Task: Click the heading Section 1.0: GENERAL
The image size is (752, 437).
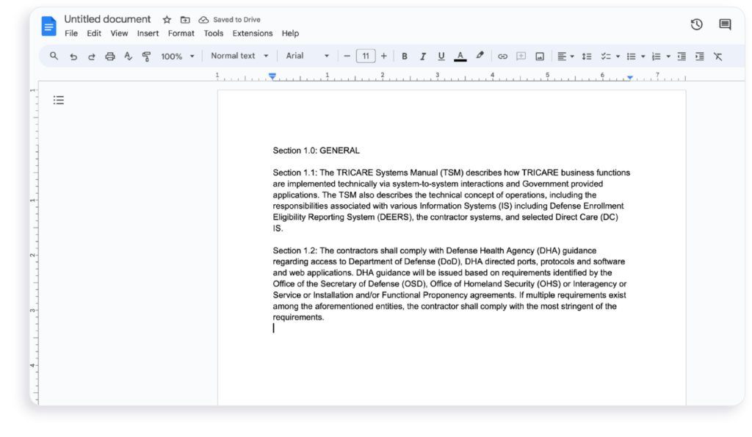Action: pos(316,151)
